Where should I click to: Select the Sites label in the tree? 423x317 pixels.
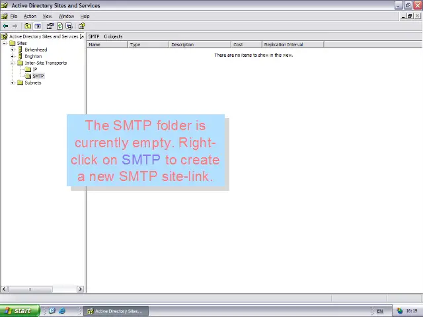pos(22,43)
